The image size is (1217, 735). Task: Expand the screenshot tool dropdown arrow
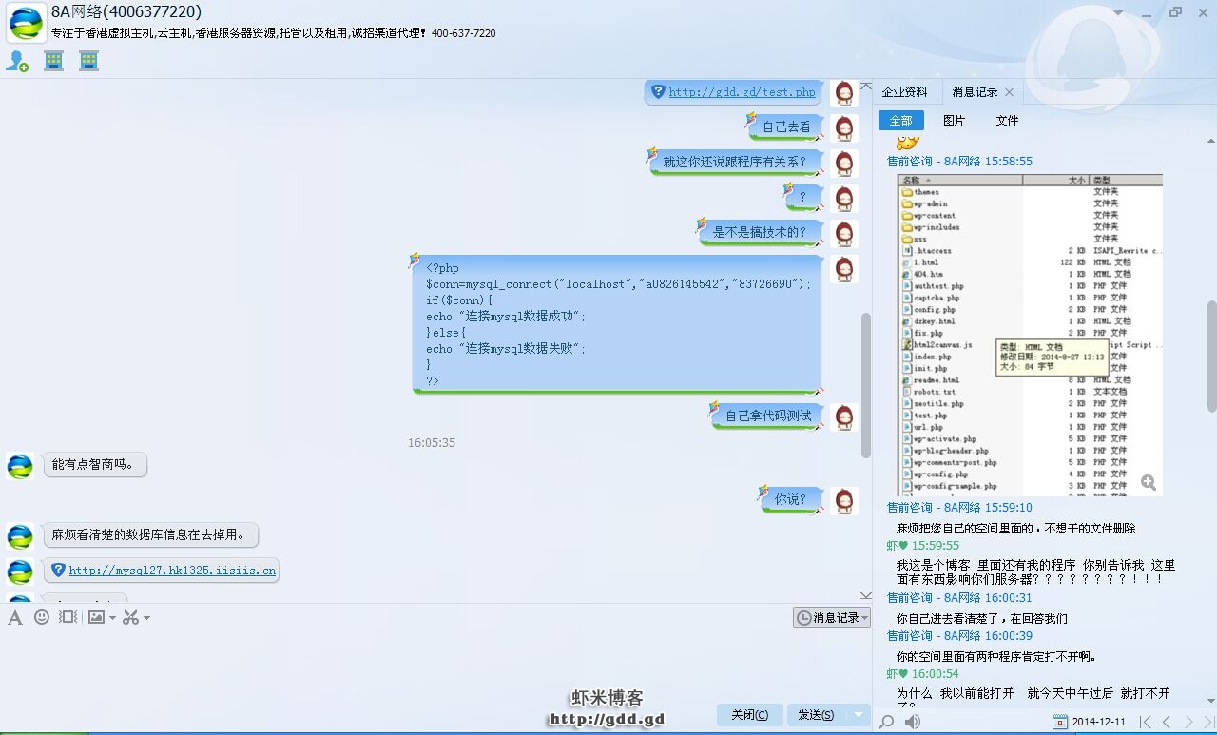[x=146, y=619]
